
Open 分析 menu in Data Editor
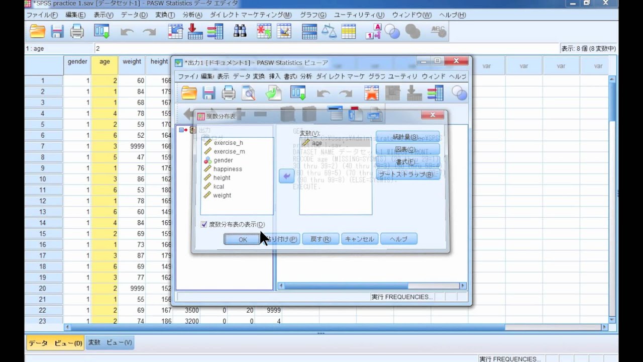192,15
